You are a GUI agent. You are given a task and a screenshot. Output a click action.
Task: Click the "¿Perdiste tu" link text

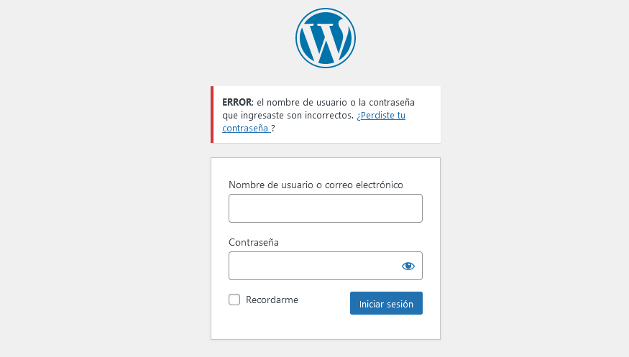pyautogui.click(x=381, y=115)
